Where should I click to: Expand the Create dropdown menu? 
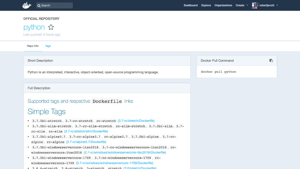pos(242,5)
